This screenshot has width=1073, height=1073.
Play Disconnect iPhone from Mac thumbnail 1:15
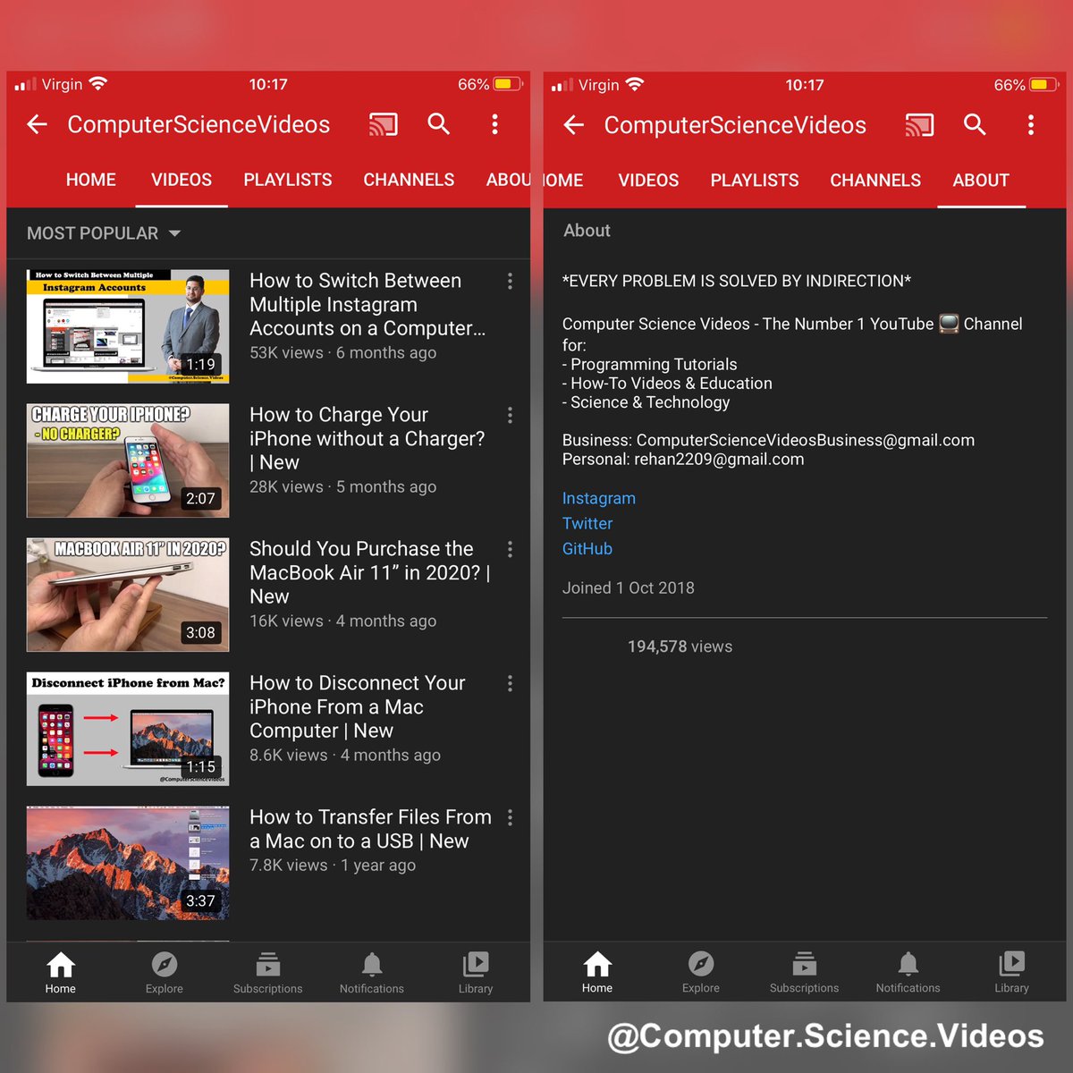coord(128,729)
